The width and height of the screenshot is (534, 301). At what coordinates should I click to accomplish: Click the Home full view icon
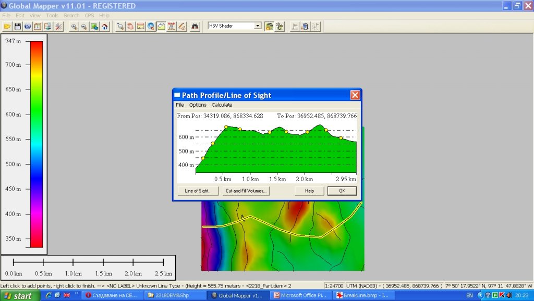pos(105,26)
